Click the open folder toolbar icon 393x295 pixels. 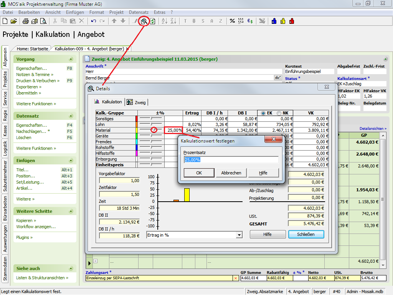click(x=14, y=21)
